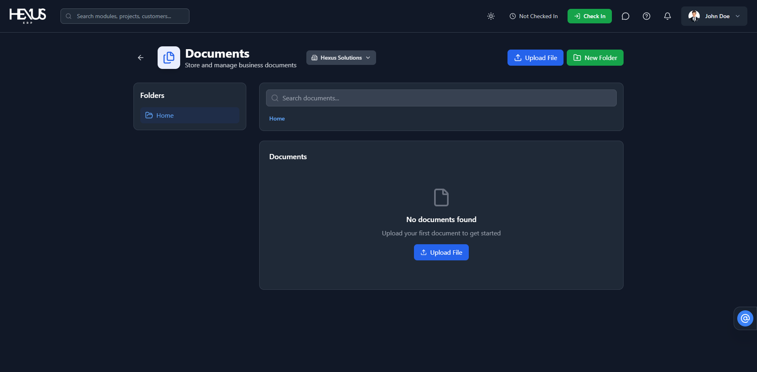Click the No documents found message

tap(441, 220)
